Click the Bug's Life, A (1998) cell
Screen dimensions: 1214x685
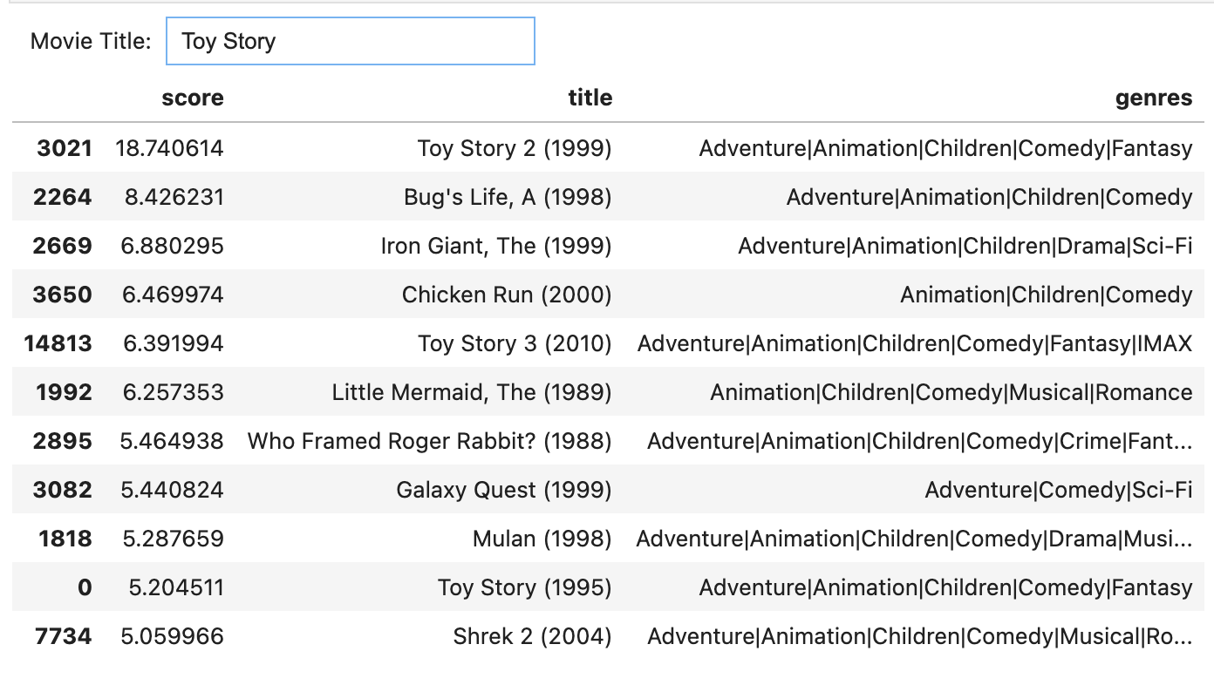tap(508, 197)
